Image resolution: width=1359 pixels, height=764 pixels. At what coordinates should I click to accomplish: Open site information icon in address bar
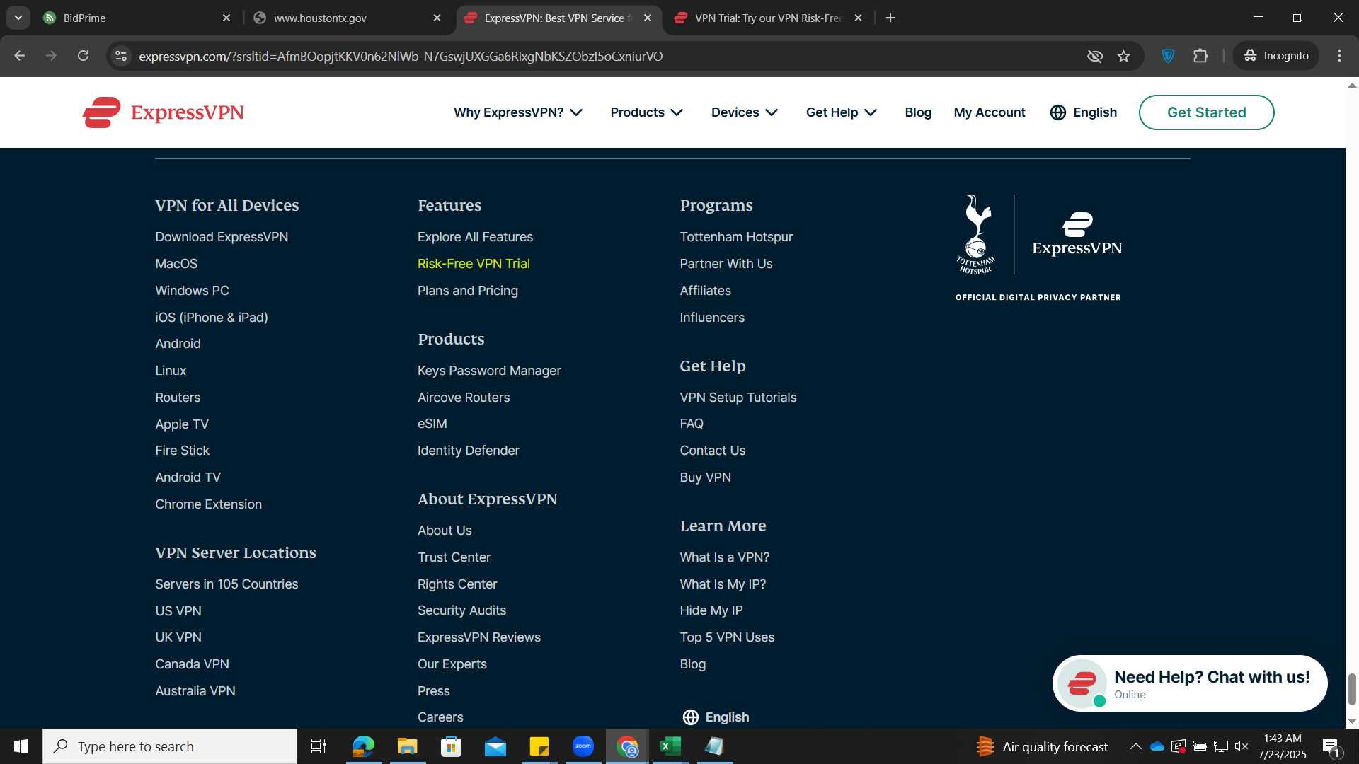[x=121, y=56]
